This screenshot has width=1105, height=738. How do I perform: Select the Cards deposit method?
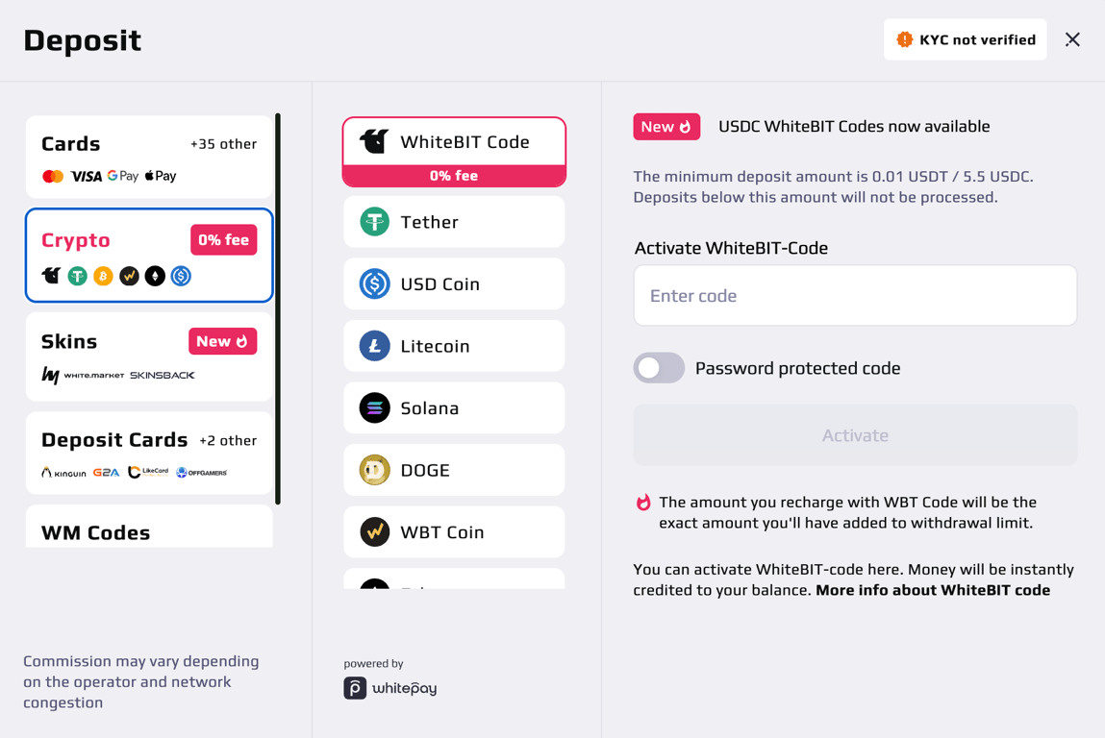click(x=149, y=158)
